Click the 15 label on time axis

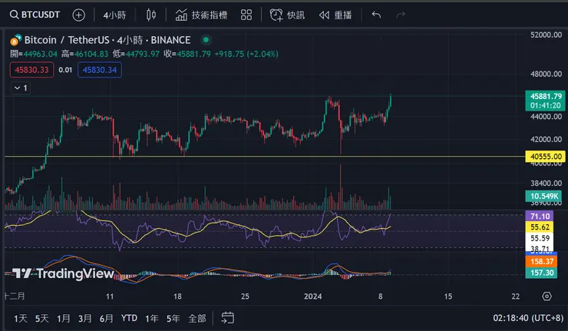coord(448,296)
